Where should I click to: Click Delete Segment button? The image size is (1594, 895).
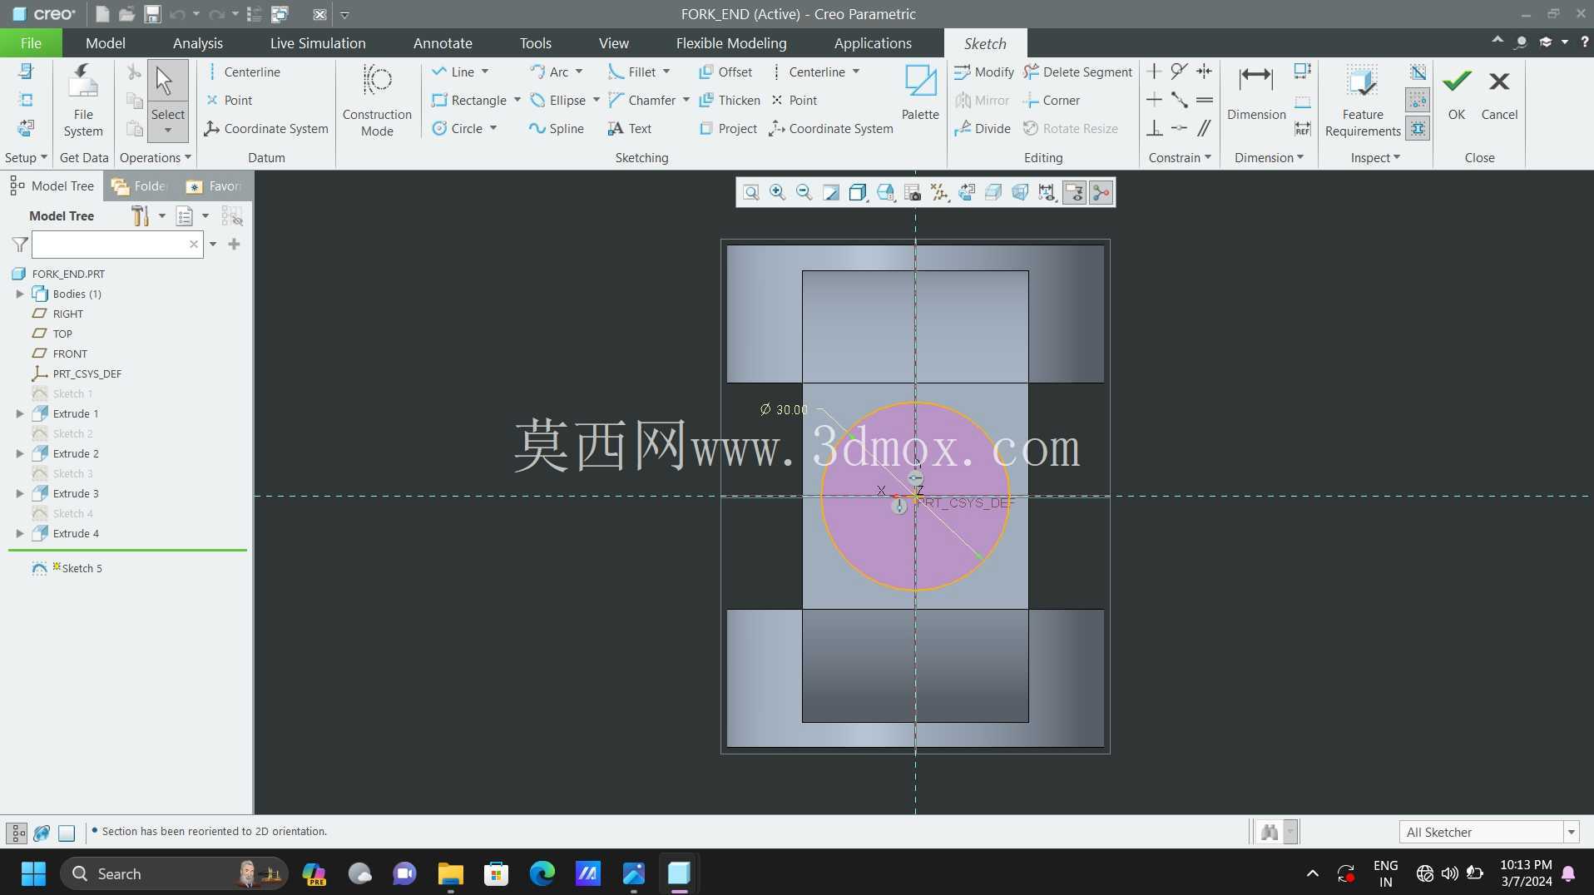tap(1077, 72)
